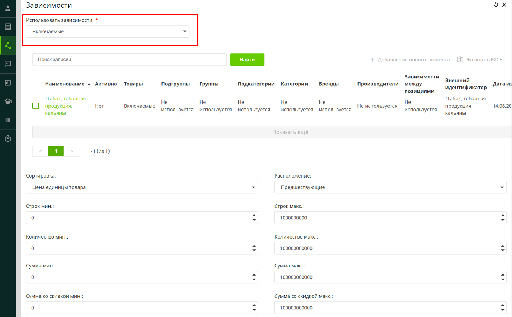Open the chat messages sidebar icon
This screenshot has width=512, height=317.
(8, 64)
